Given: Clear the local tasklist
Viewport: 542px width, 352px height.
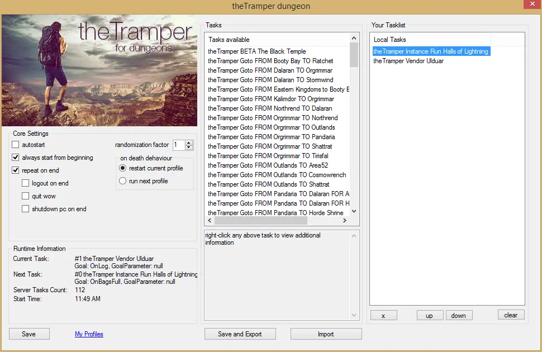Looking at the screenshot, I should [x=511, y=315].
